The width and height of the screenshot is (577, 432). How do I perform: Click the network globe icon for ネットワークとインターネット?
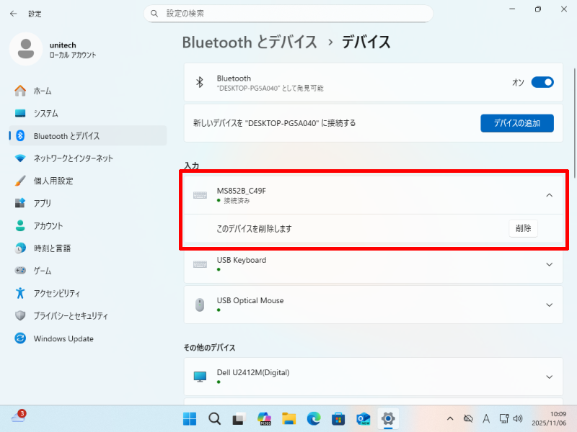coord(20,158)
